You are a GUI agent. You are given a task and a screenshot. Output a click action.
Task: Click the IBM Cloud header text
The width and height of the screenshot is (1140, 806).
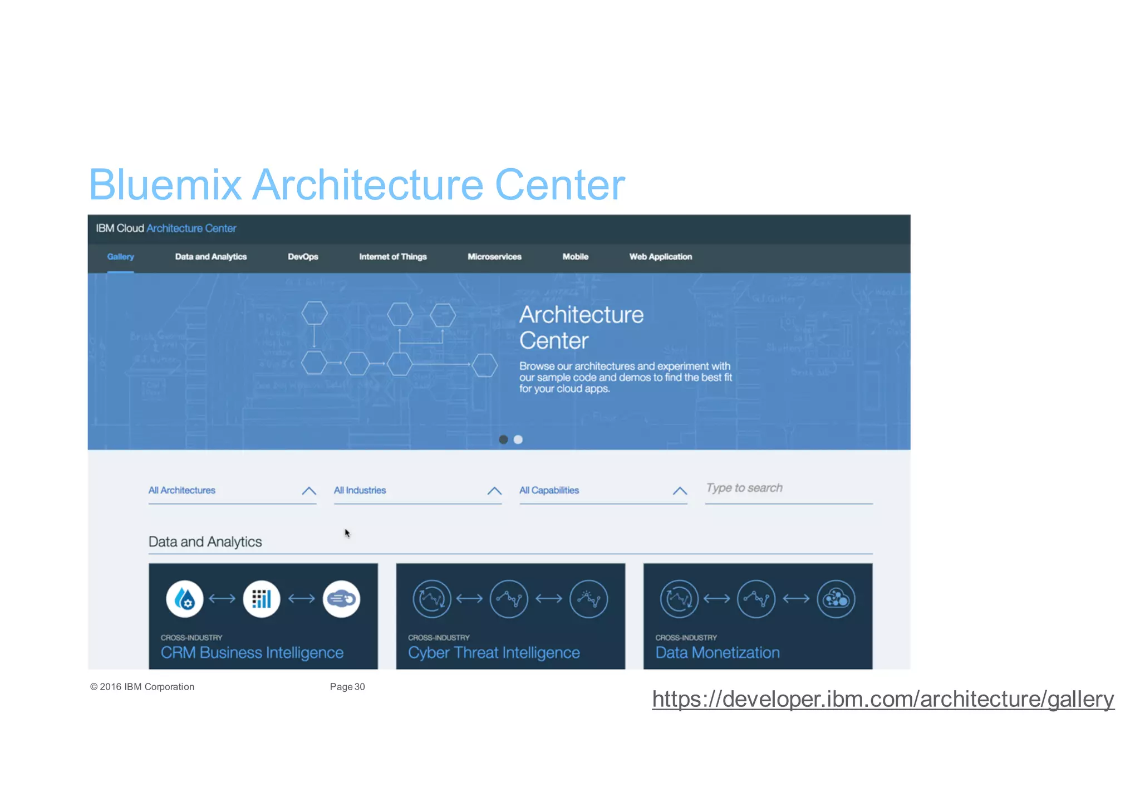pyautogui.click(x=120, y=228)
